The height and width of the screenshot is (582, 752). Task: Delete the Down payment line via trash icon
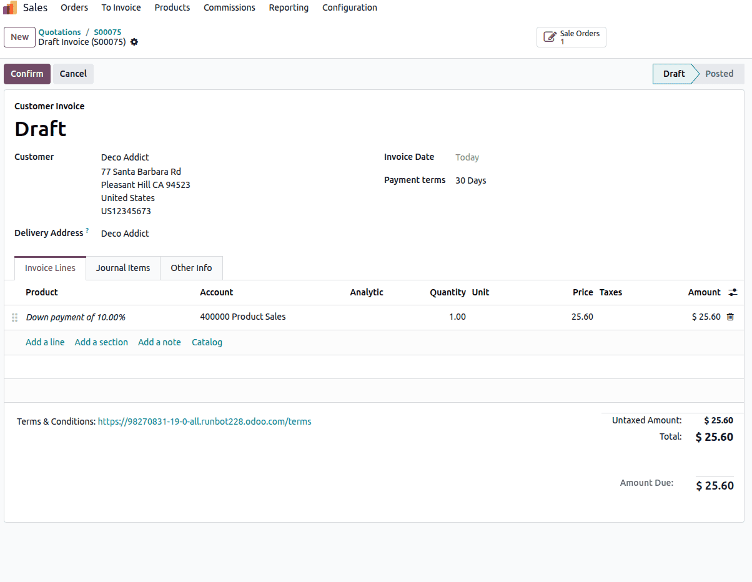(730, 317)
